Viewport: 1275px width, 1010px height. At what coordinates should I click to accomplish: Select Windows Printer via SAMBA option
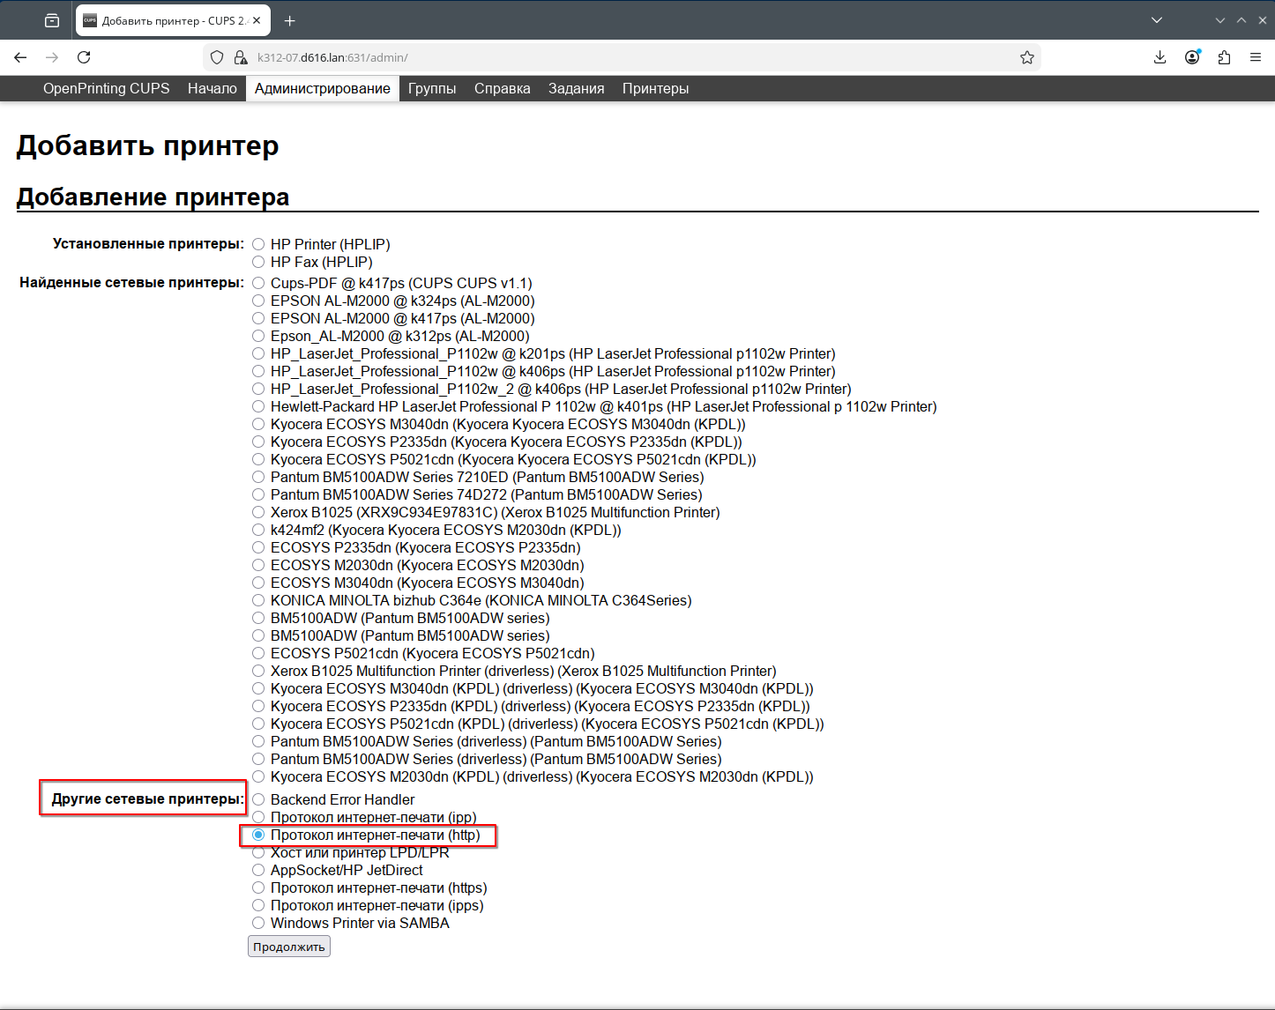[258, 923]
